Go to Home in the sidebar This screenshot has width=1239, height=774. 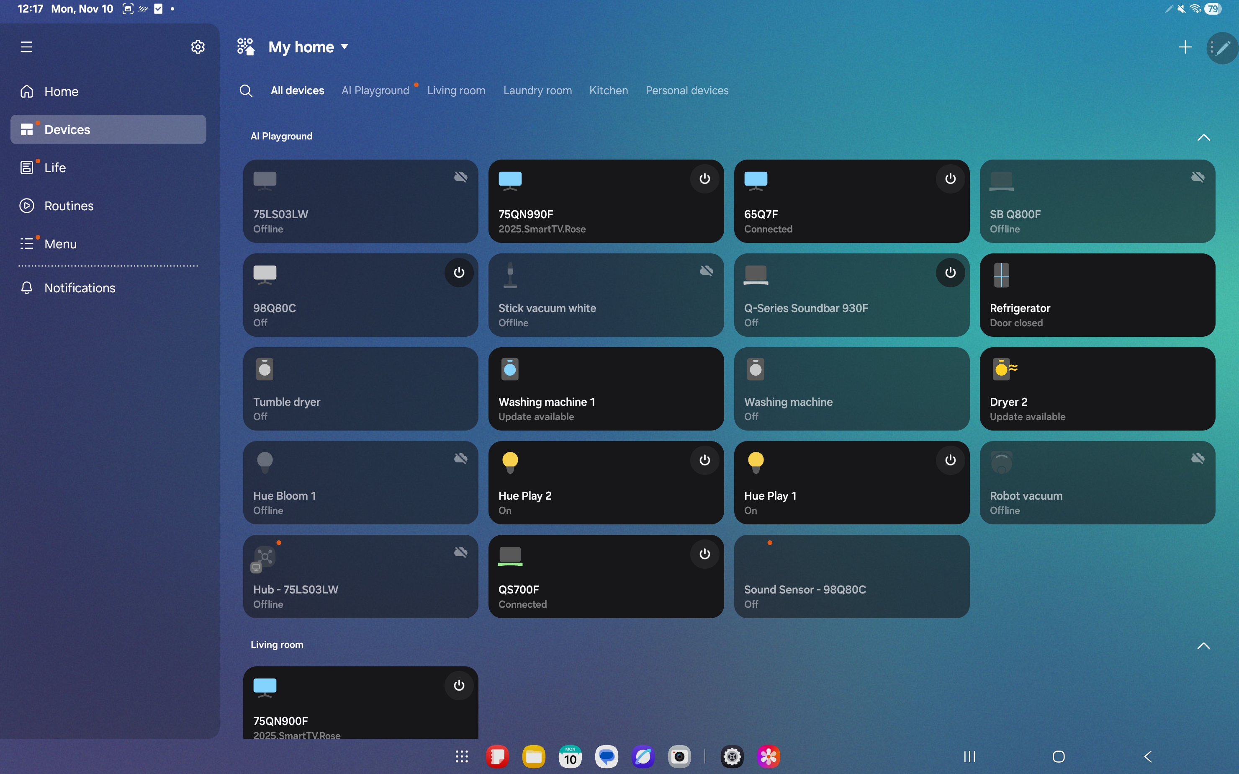click(61, 92)
